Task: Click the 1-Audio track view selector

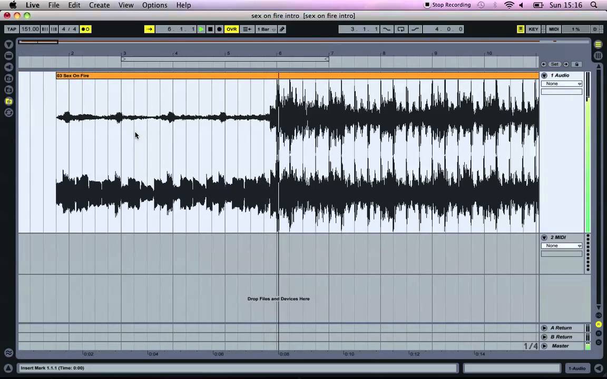Action: (x=577, y=368)
